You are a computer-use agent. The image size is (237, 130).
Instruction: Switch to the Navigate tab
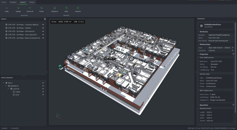tap(13, 2)
